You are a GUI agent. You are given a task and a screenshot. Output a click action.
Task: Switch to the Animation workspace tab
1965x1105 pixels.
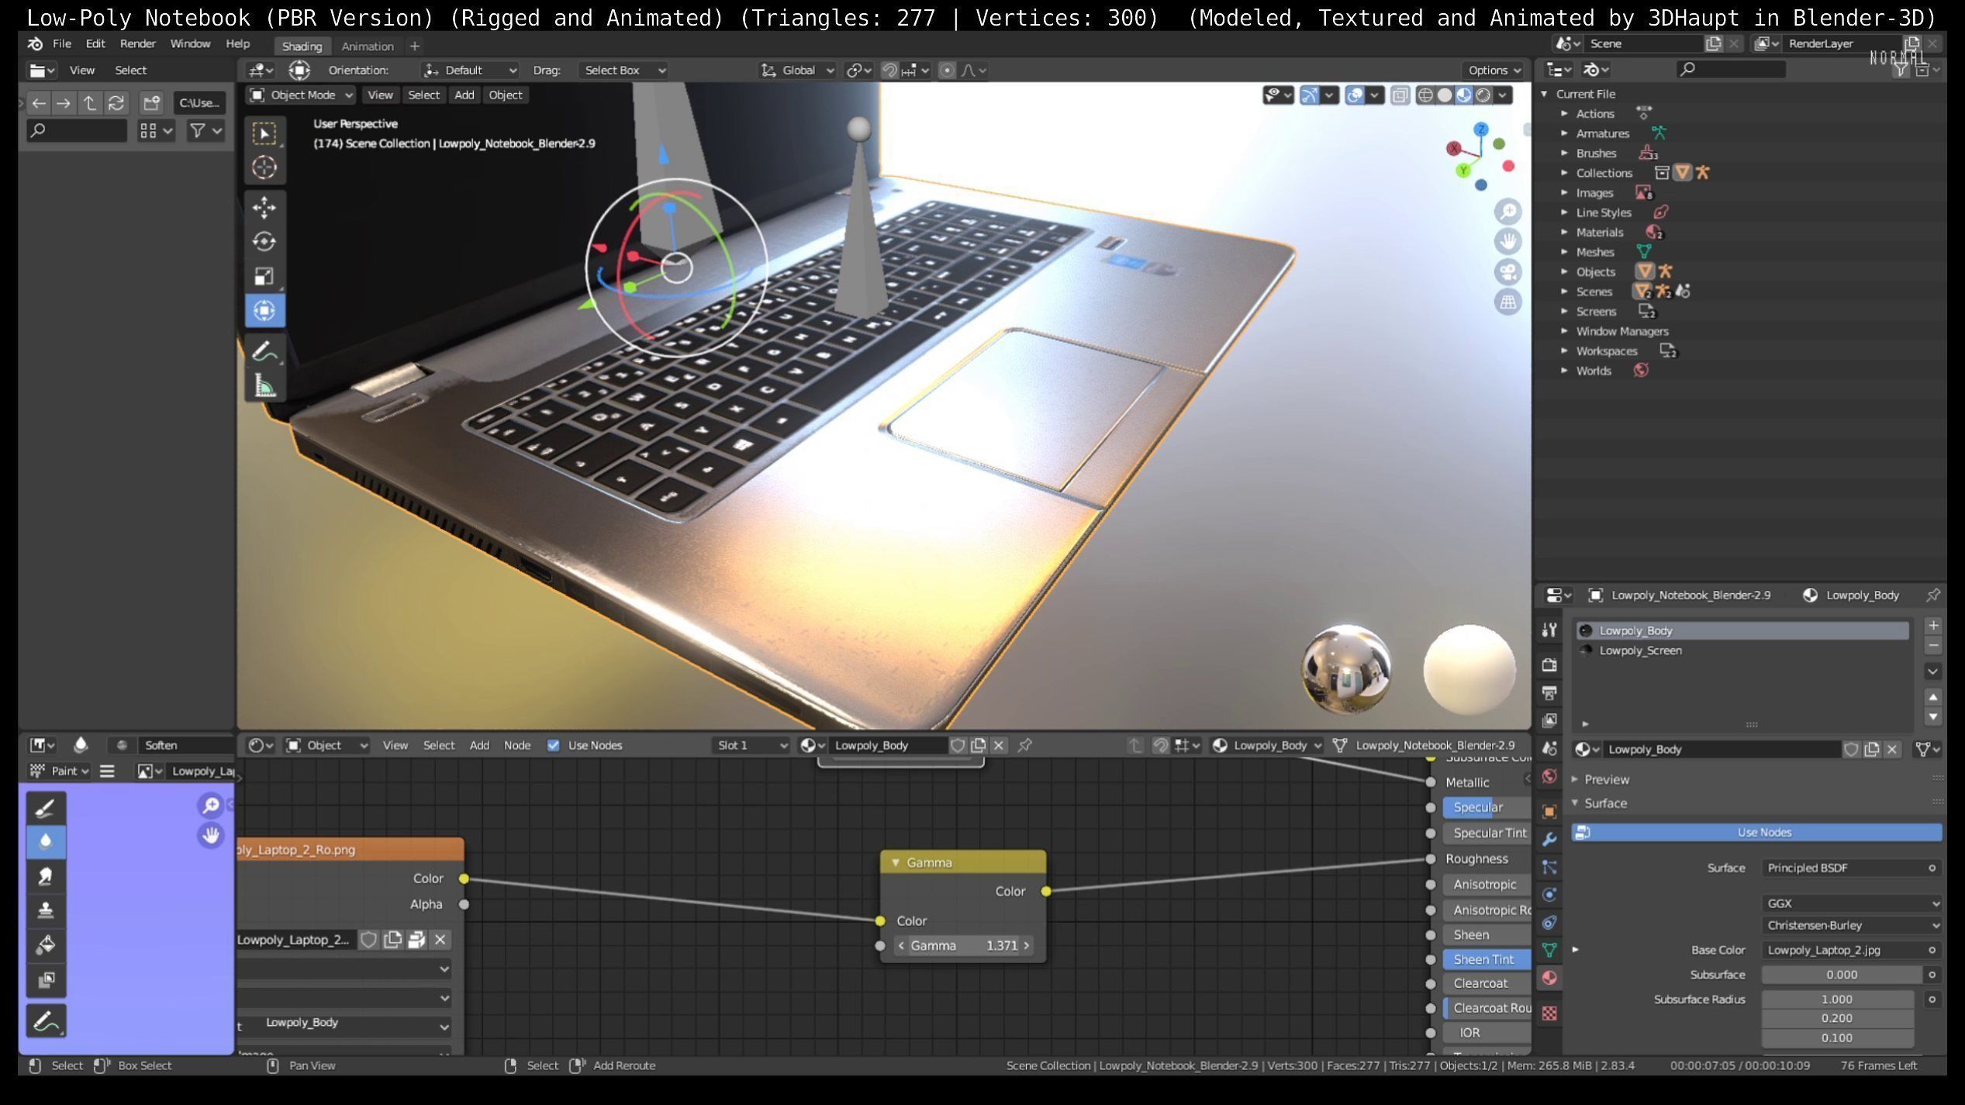tap(368, 47)
